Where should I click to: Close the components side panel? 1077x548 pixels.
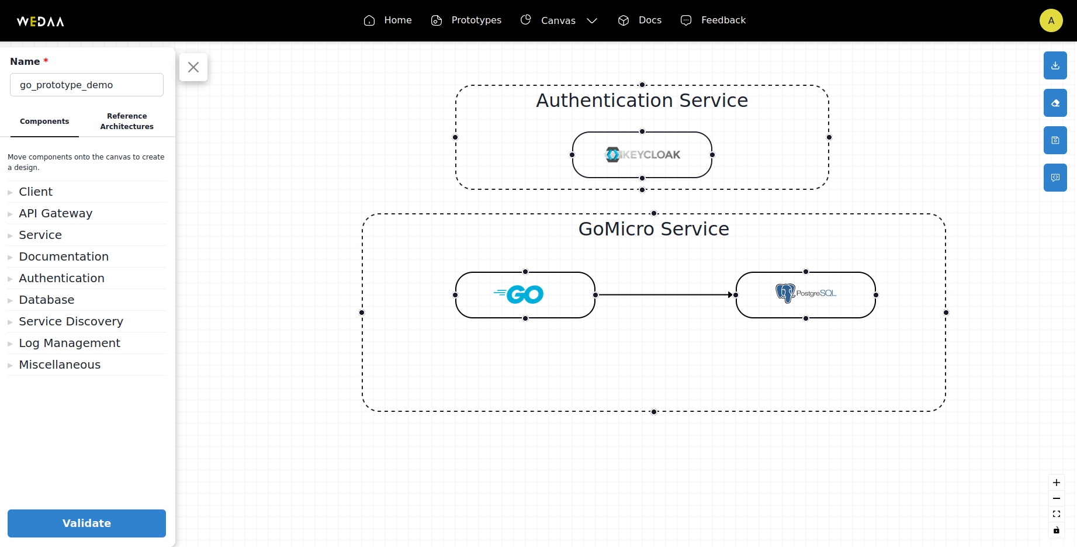coord(193,67)
